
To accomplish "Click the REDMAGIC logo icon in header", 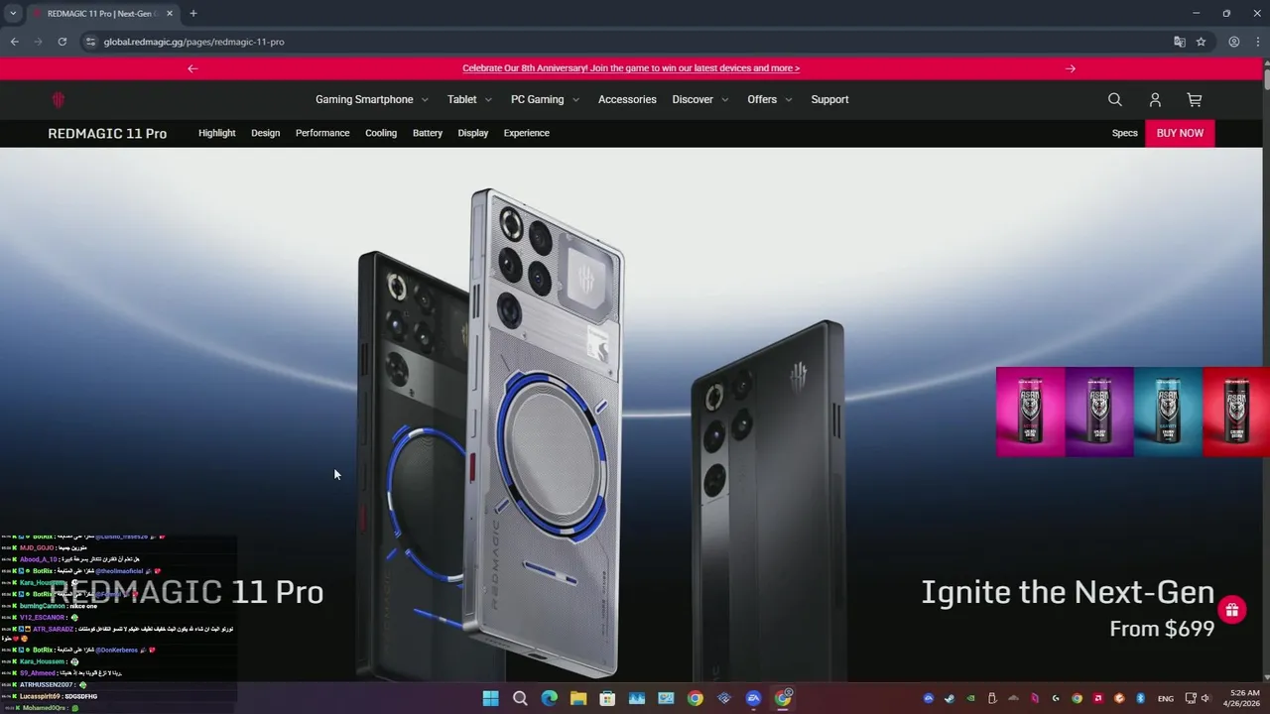I will [58, 99].
